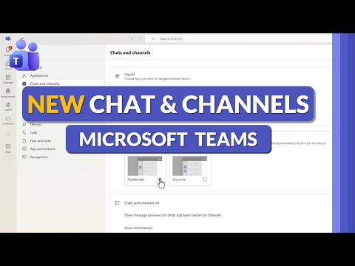Open the Activity bell in left rail

pos(8,50)
